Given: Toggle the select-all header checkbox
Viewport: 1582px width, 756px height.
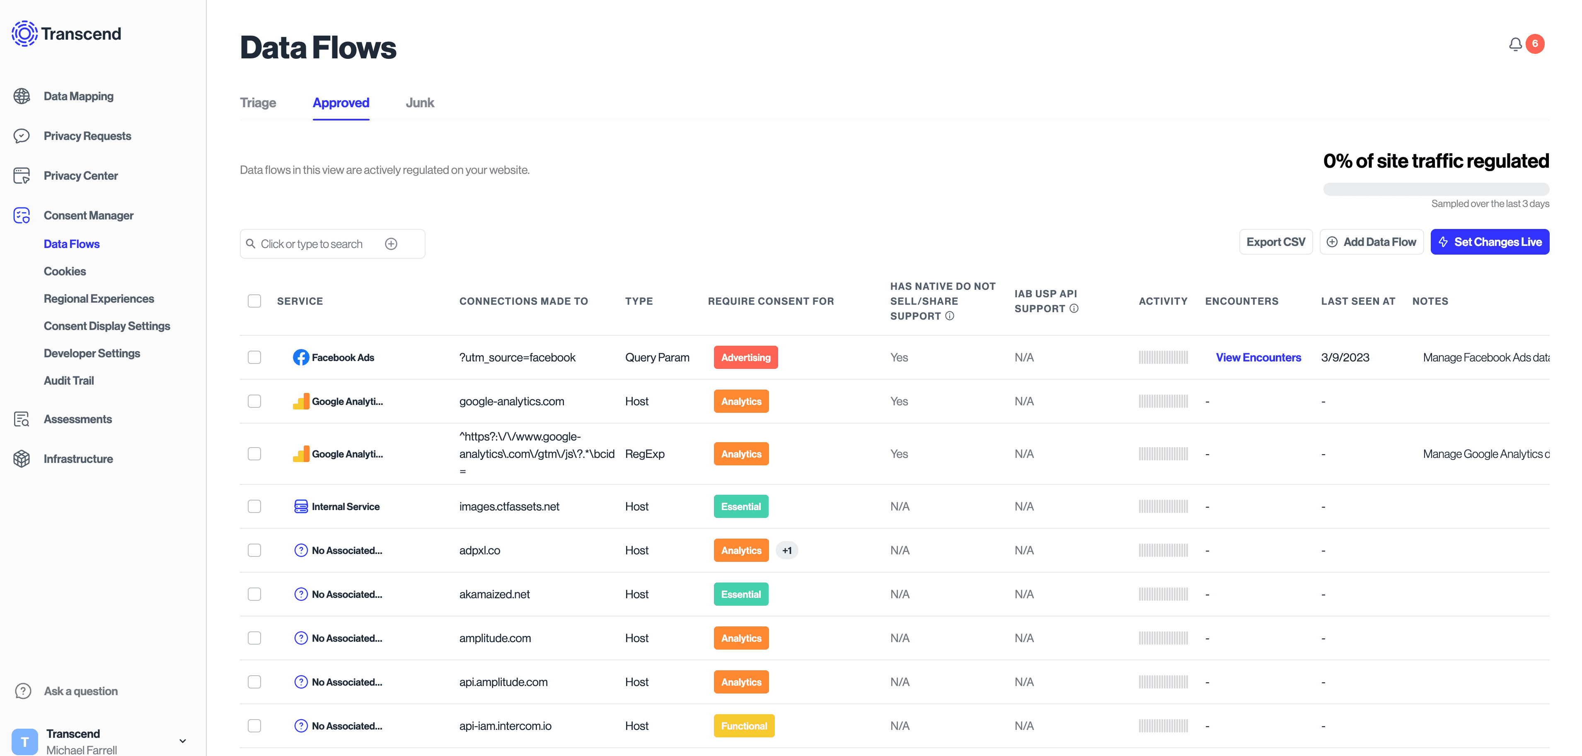Looking at the screenshot, I should (254, 301).
